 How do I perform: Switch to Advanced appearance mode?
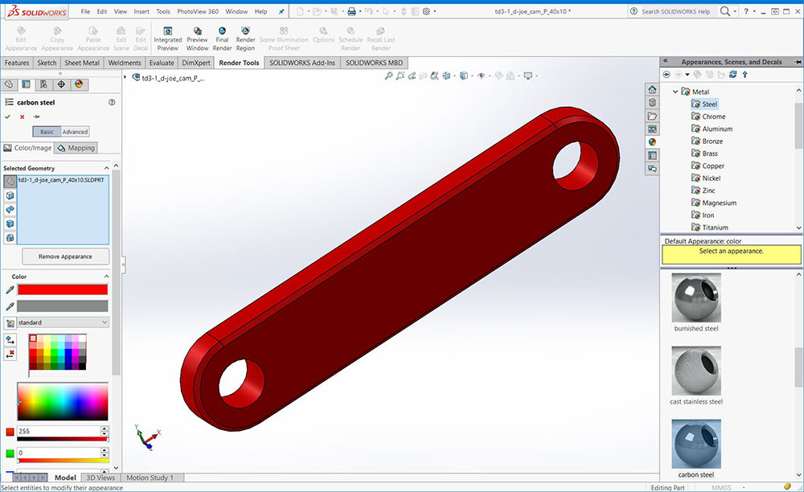tap(76, 132)
